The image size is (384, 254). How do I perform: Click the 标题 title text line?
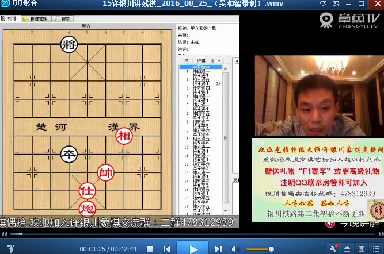click(197, 28)
